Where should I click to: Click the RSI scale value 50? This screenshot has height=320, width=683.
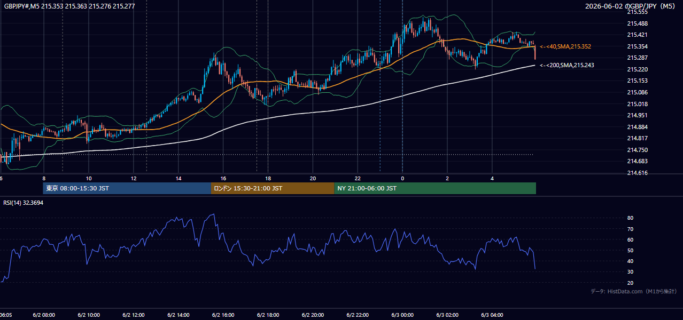pos(630,250)
